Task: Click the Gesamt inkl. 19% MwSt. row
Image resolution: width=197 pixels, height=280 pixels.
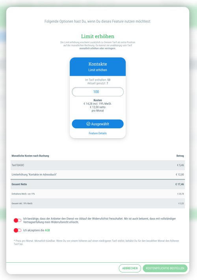Action: tap(98, 203)
